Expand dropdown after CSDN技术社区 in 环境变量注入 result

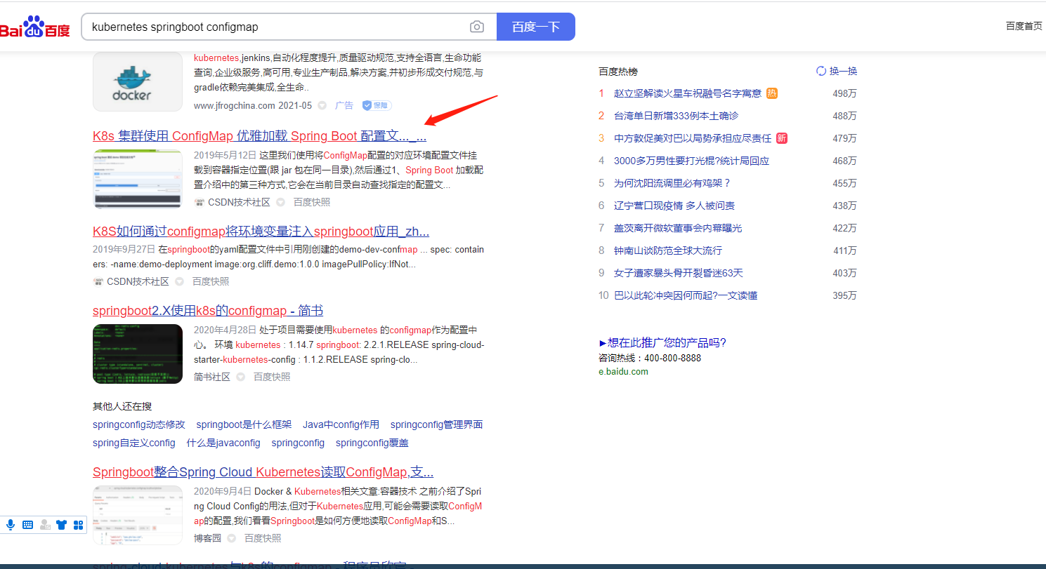179,281
